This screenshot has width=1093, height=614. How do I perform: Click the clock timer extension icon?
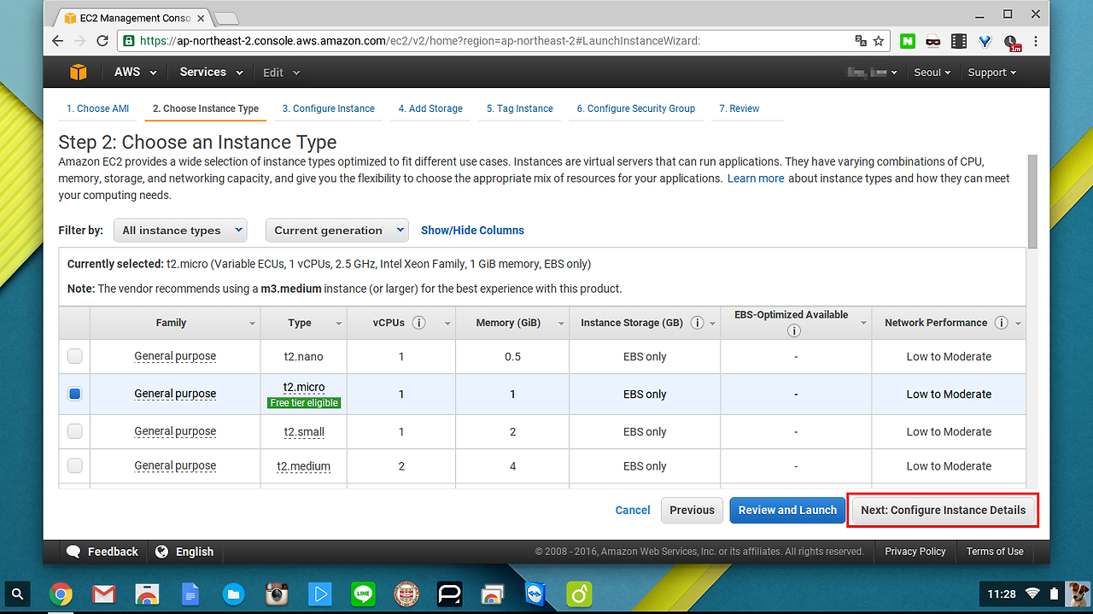1011,42
